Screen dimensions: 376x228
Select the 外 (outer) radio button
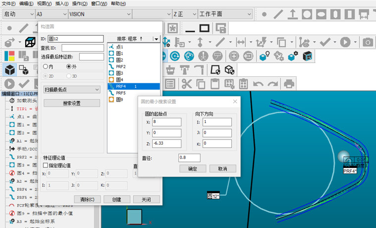pyautogui.click(x=69, y=66)
